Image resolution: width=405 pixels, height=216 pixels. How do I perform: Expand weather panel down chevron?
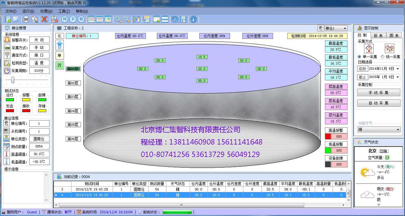click(x=379, y=204)
